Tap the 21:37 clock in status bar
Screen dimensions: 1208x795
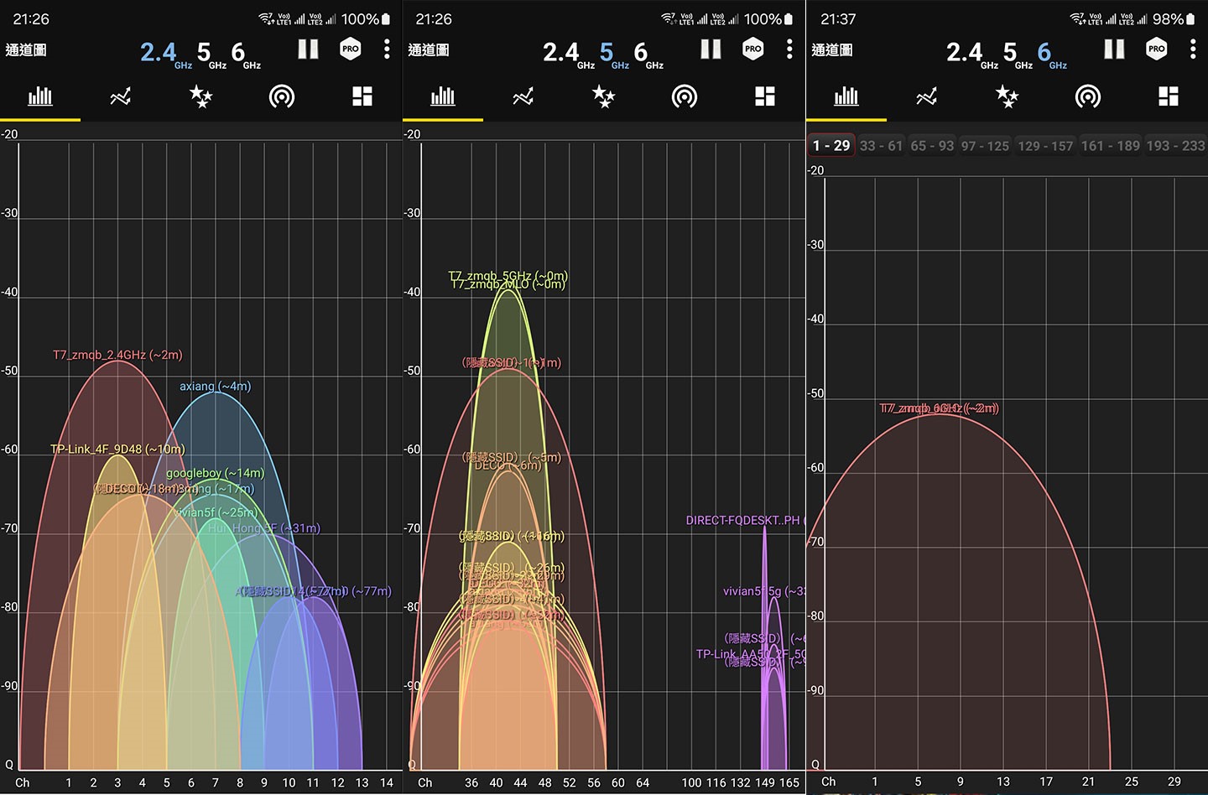click(838, 18)
